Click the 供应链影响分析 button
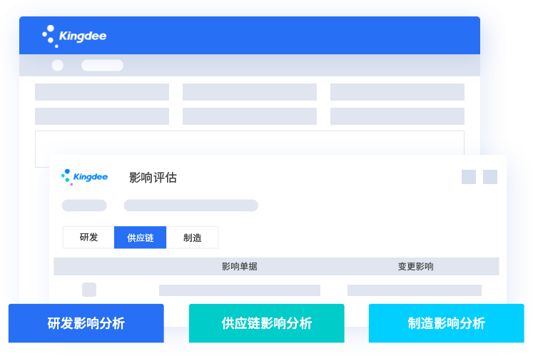The image size is (533, 356). [266, 323]
